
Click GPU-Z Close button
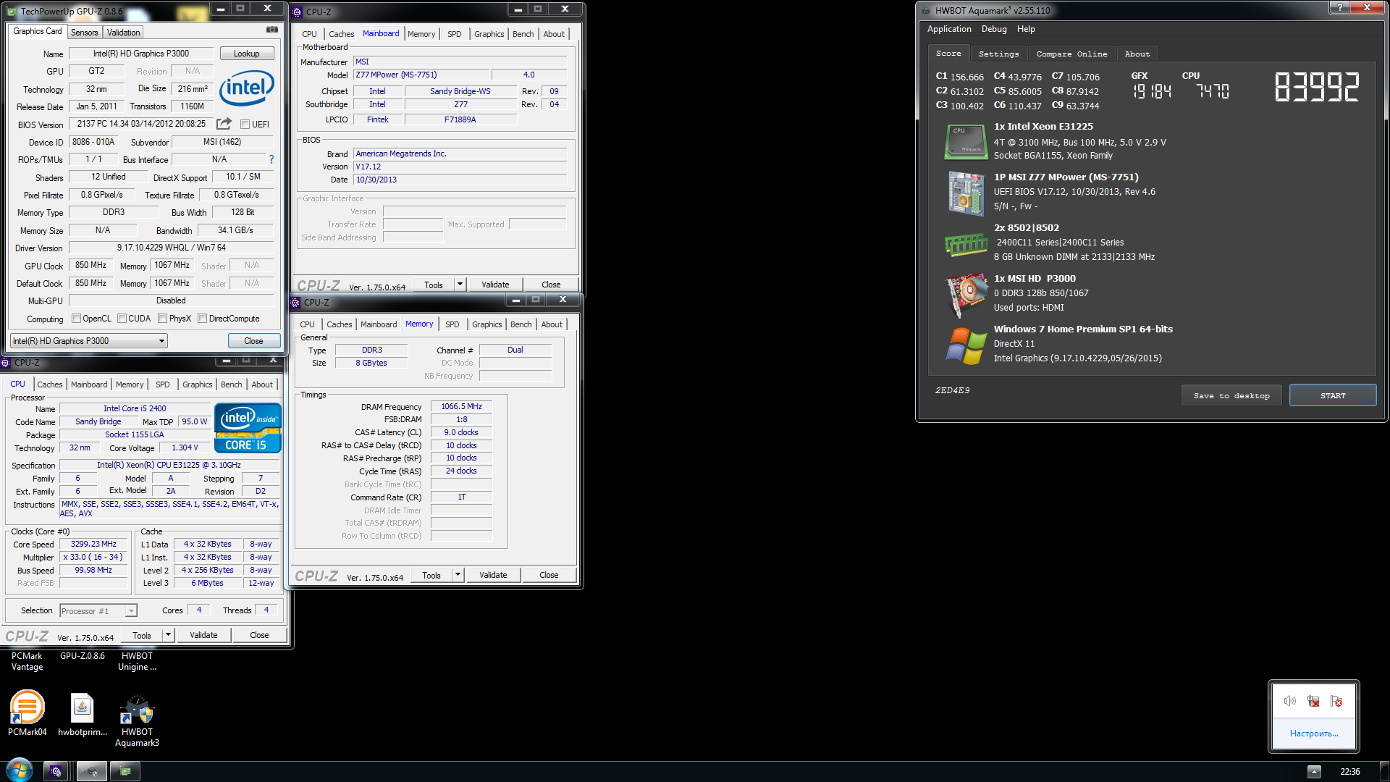pos(253,341)
